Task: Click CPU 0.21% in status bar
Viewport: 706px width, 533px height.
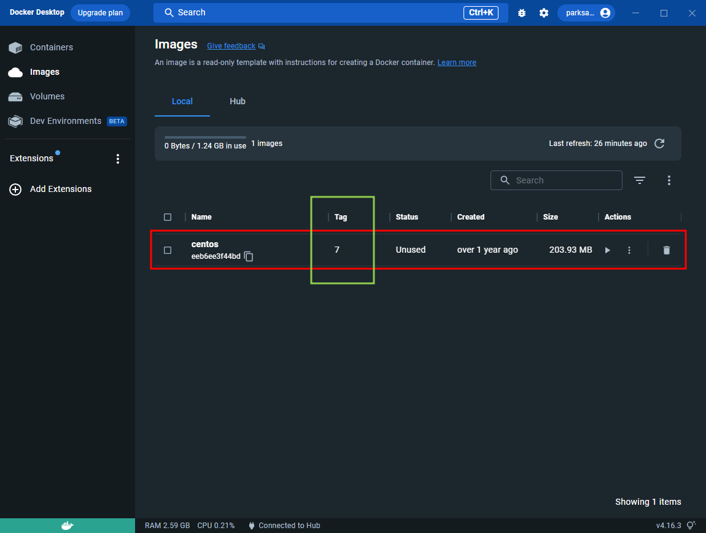Action: (215, 526)
